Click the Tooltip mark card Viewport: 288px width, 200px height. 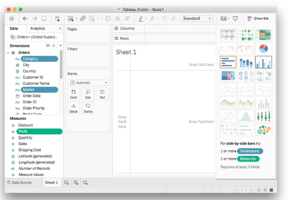point(88,108)
